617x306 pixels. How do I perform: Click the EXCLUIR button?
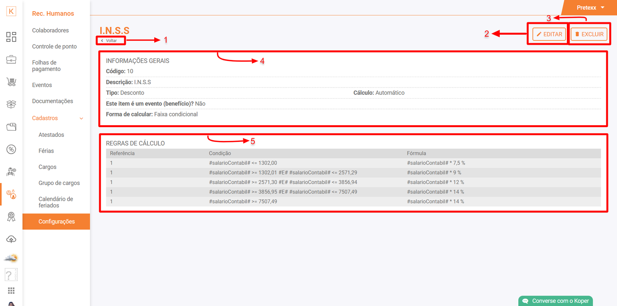(x=589, y=34)
